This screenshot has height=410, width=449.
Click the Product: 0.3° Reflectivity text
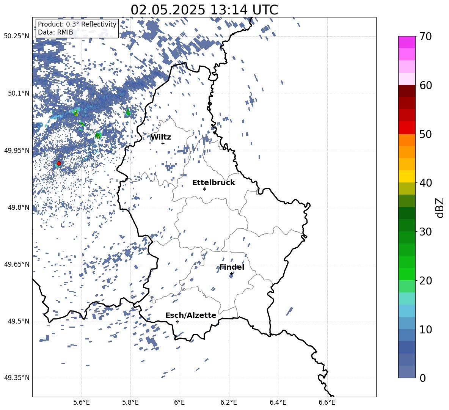click(77, 24)
